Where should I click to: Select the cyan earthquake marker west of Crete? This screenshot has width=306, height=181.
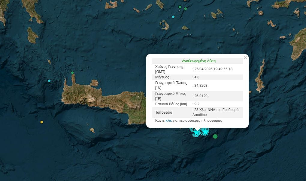tap(49, 81)
